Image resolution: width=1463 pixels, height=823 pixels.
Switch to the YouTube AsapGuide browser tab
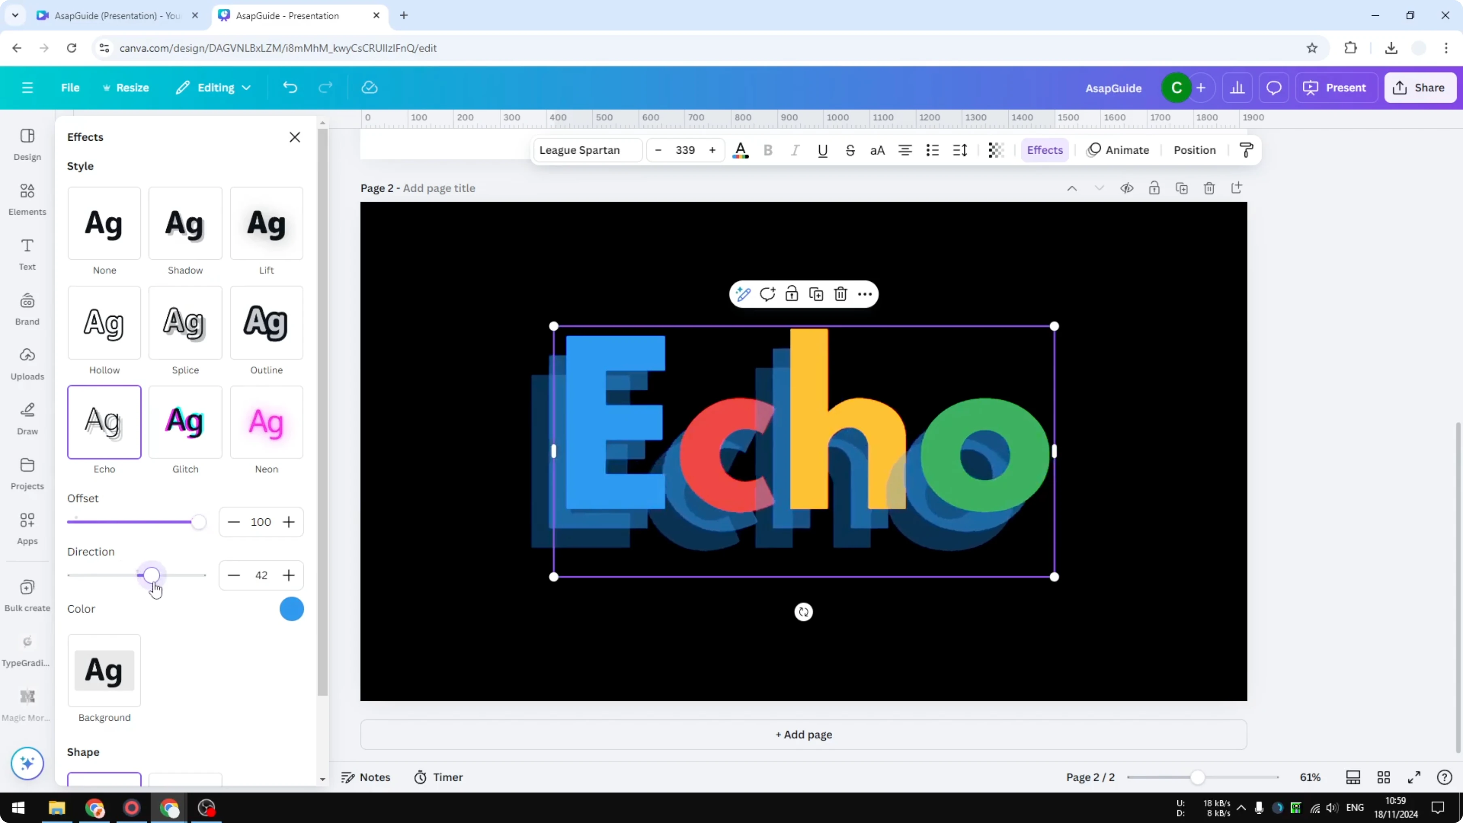click(114, 15)
